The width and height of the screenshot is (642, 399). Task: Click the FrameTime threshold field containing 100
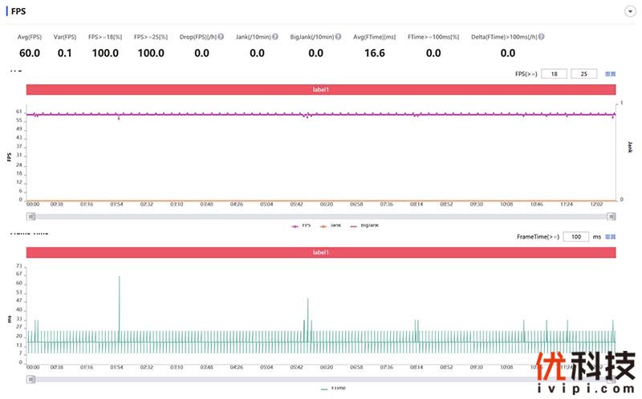[576, 237]
